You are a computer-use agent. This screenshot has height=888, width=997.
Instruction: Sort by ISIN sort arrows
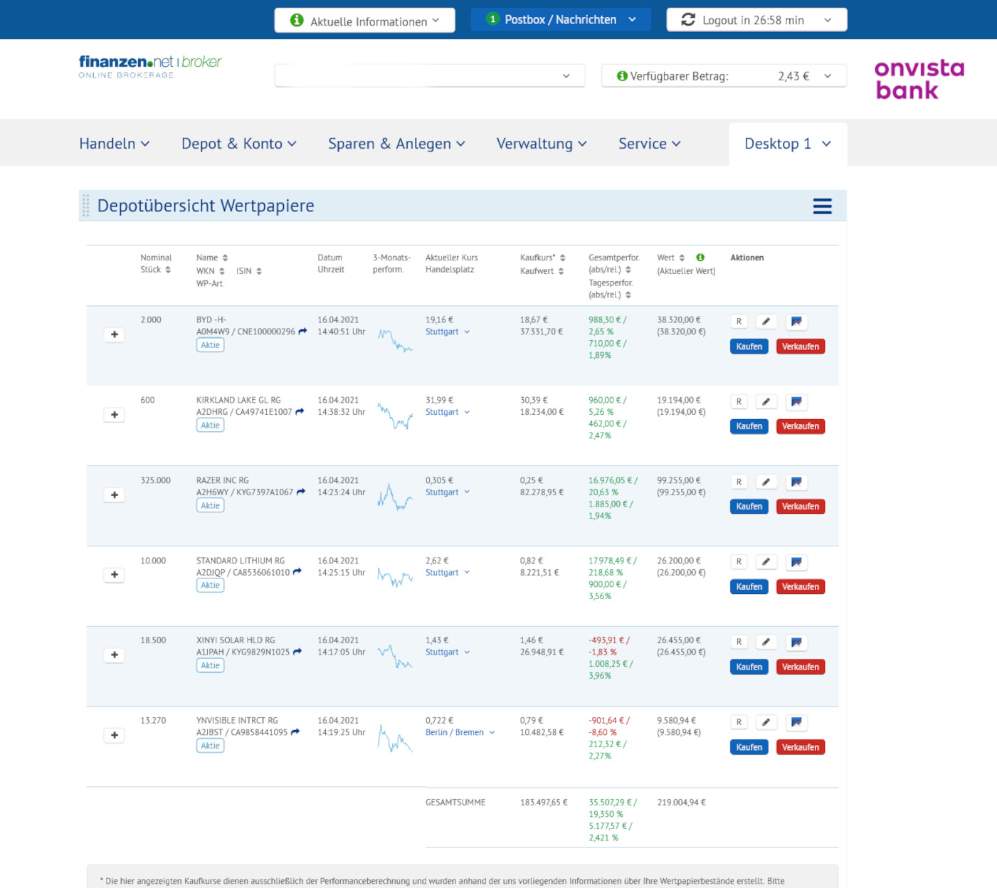point(259,271)
